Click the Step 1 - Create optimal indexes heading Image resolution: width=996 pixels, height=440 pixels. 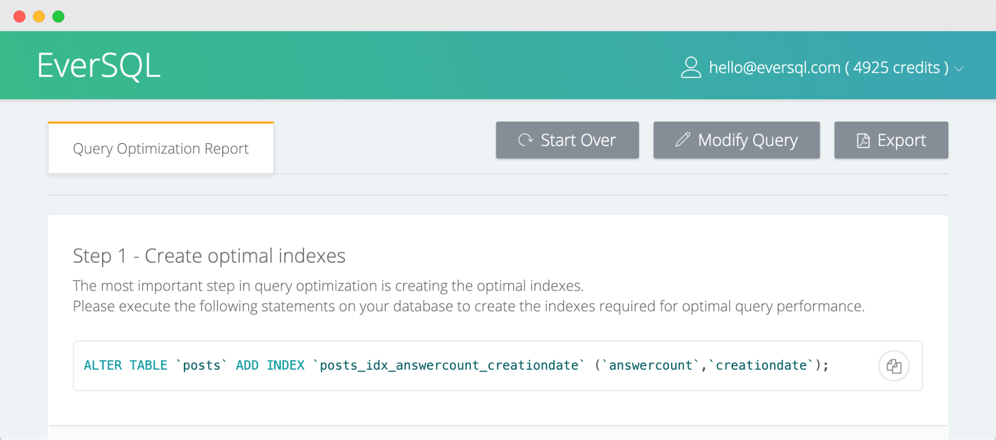[209, 256]
